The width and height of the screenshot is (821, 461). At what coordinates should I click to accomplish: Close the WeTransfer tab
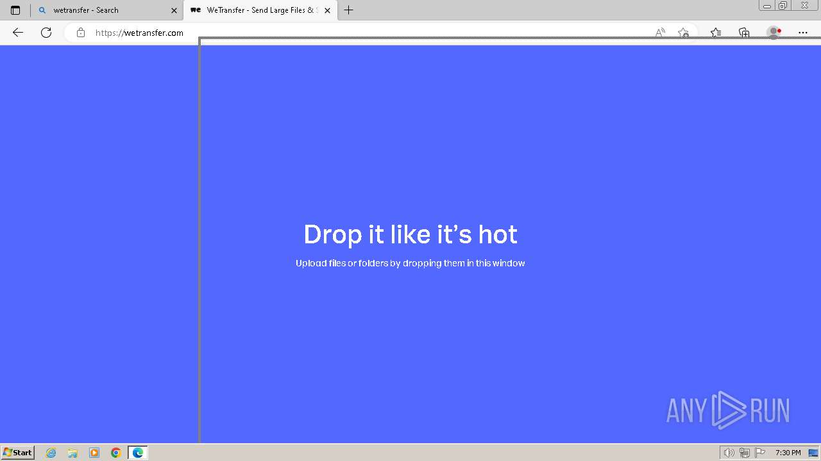pyautogui.click(x=327, y=10)
